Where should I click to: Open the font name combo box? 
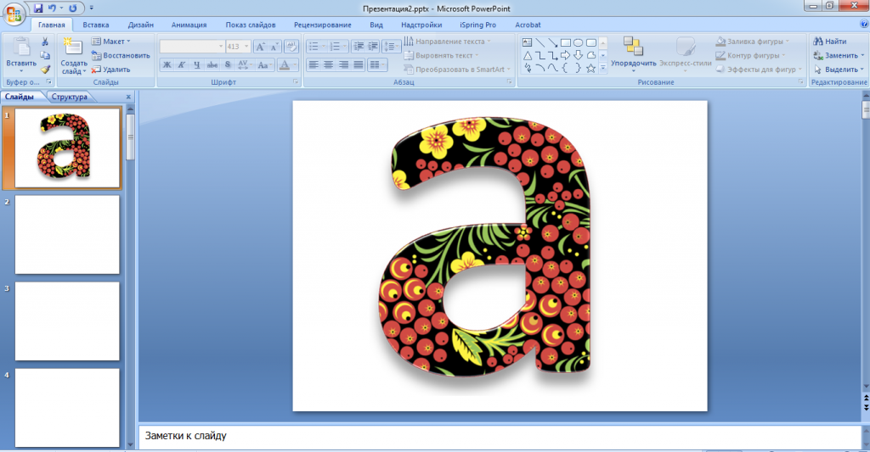192,47
